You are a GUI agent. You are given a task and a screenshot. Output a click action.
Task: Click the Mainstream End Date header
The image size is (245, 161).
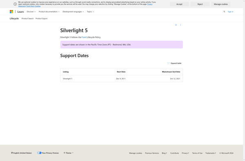(171, 72)
